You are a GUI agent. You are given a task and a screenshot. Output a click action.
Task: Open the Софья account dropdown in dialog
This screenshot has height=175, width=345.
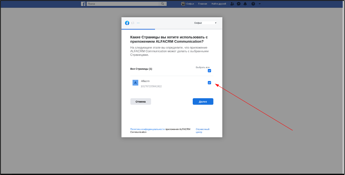pyautogui.click(x=205, y=23)
